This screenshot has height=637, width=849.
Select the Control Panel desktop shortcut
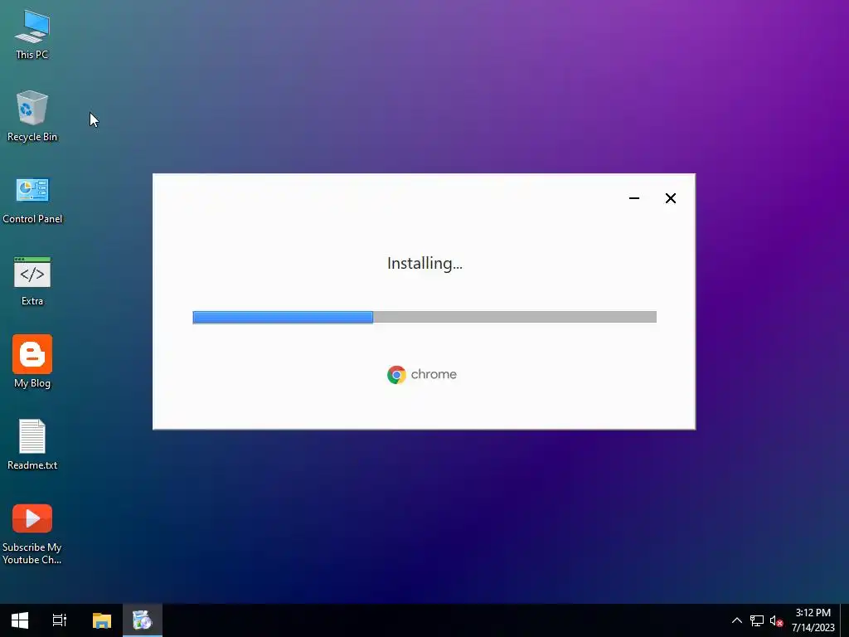click(32, 199)
